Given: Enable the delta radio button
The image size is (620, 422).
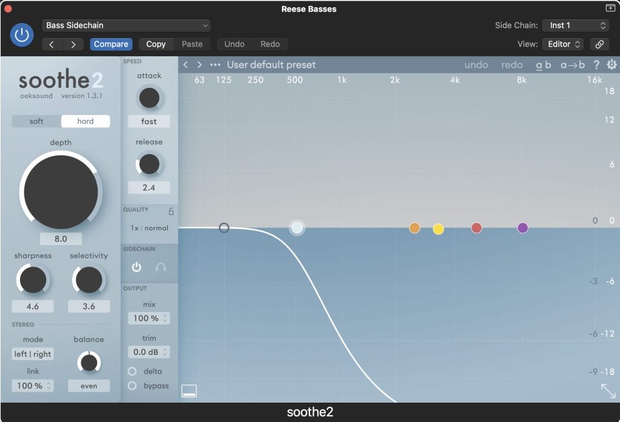Looking at the screenshot, I should pos(132,371).
